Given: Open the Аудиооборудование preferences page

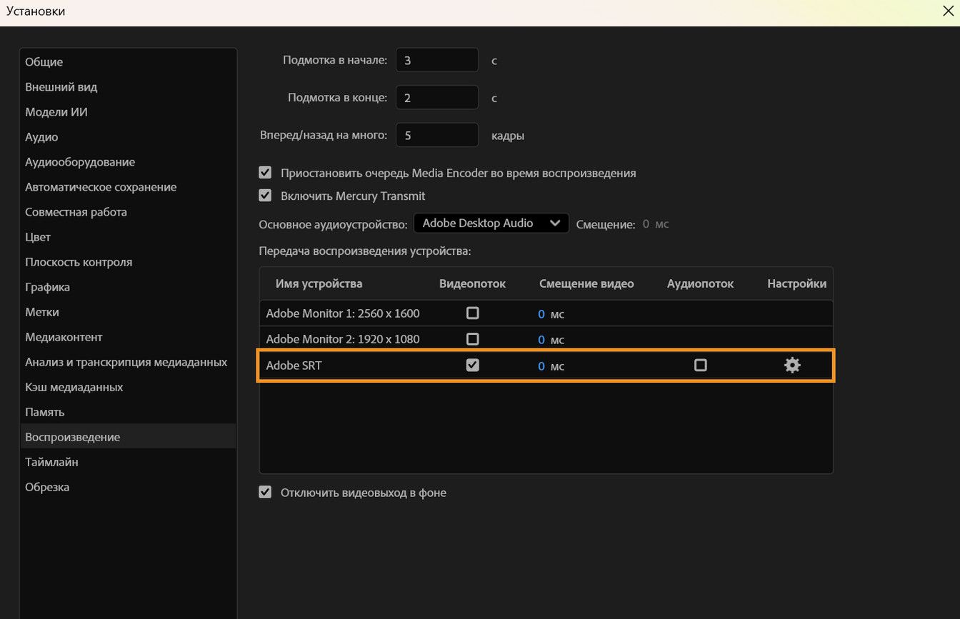Looking at the screenshot, I should tap(80, 161).
